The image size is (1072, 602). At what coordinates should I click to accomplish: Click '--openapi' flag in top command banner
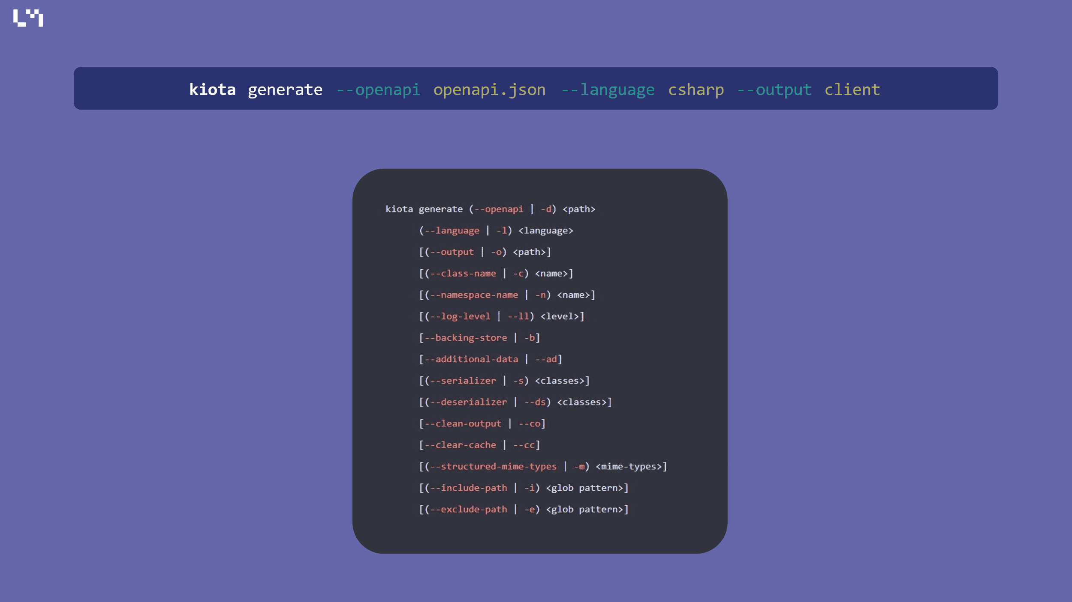click(378, 90)
